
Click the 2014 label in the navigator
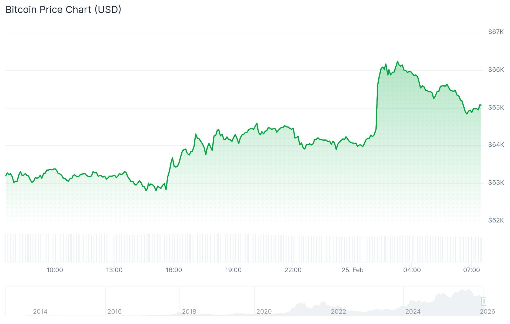click(40, 312)
